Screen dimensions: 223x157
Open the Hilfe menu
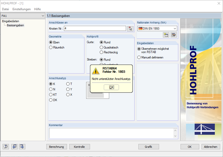[x=38, y=9]
